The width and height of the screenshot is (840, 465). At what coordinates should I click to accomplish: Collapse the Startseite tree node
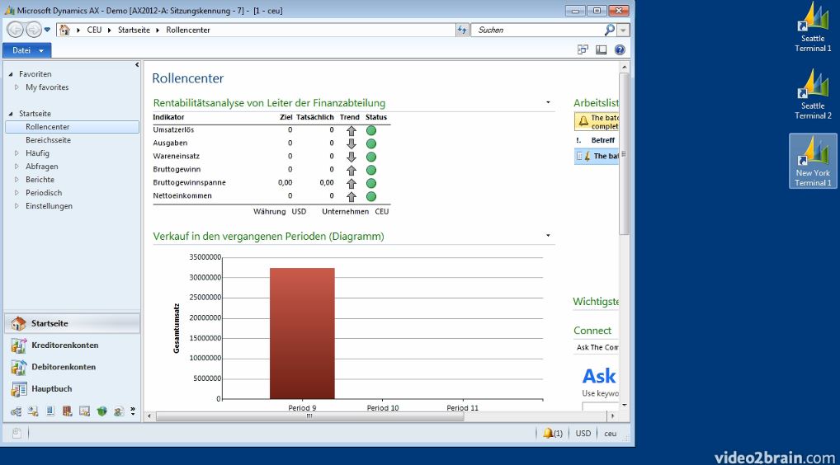click(x=11, y=114)
